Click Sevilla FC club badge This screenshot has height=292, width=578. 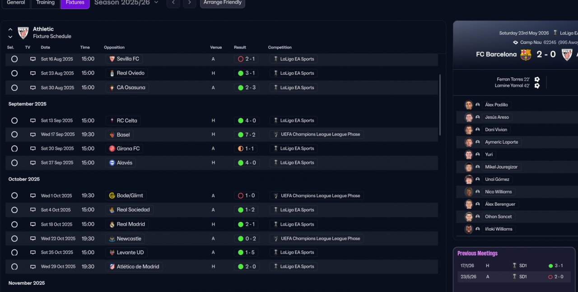click(x=112, y=59)
